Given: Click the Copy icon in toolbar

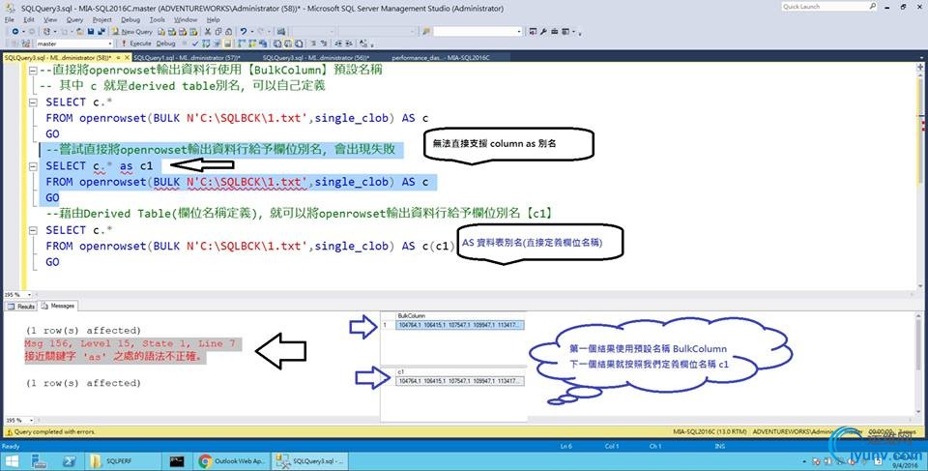Looking at the screenshot, I should (x=218, y=31).
